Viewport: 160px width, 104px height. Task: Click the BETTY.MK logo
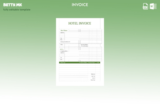12,5
